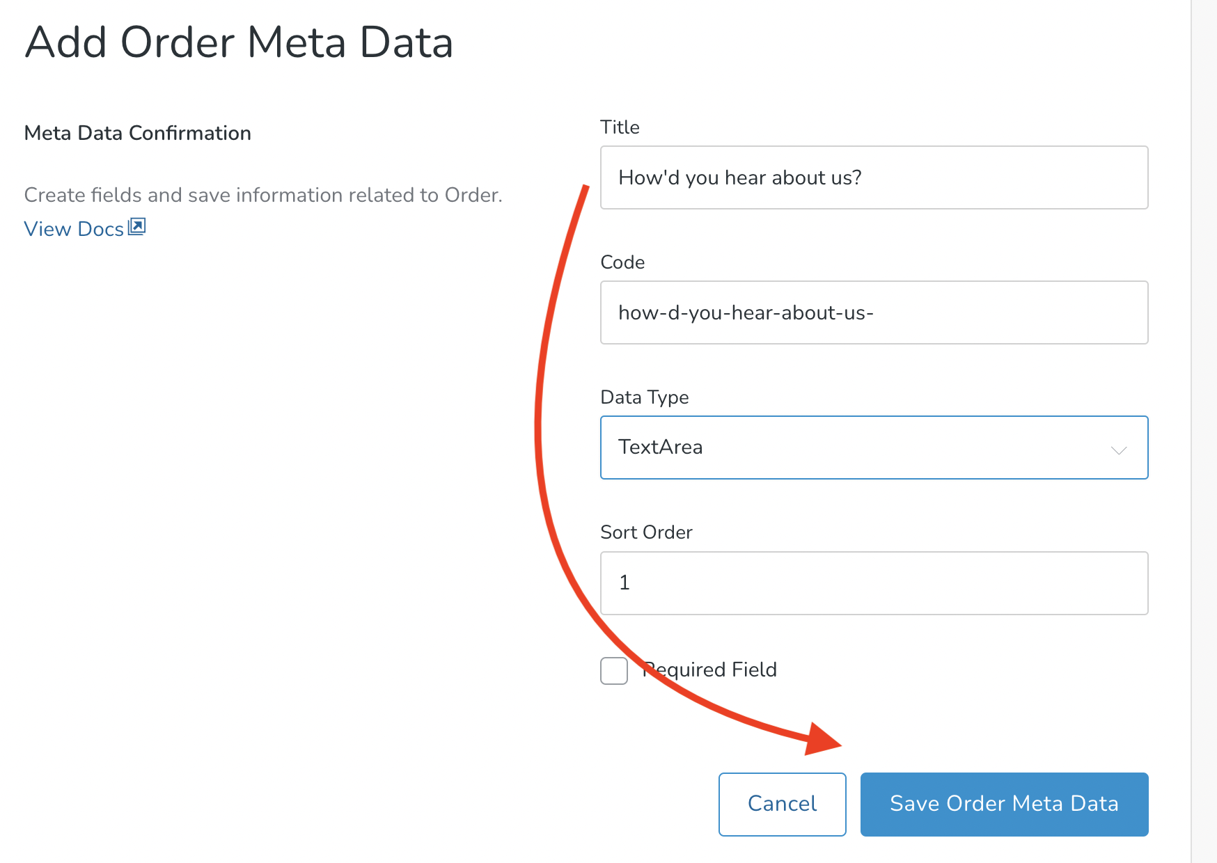This screenshot has height=863, width=1217.
Task: Open the Data Type selector showing TextArea
Action: click(x=874, y=448)
